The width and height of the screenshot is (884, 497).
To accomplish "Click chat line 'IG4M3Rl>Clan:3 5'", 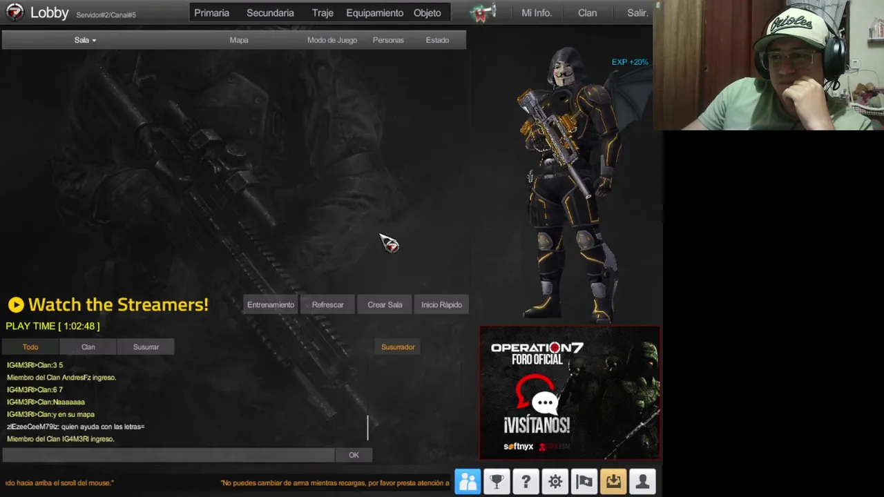I will (35, 365).
